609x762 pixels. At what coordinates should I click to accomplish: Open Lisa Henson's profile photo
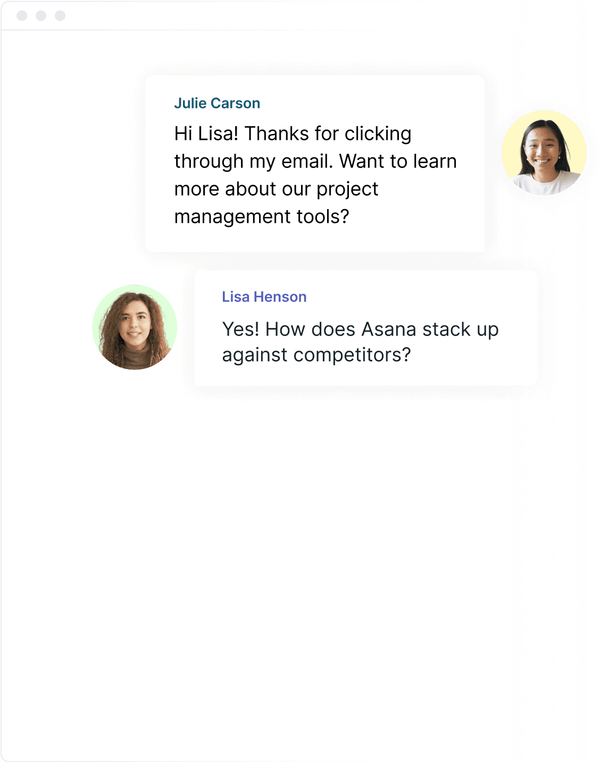[135, 327]
